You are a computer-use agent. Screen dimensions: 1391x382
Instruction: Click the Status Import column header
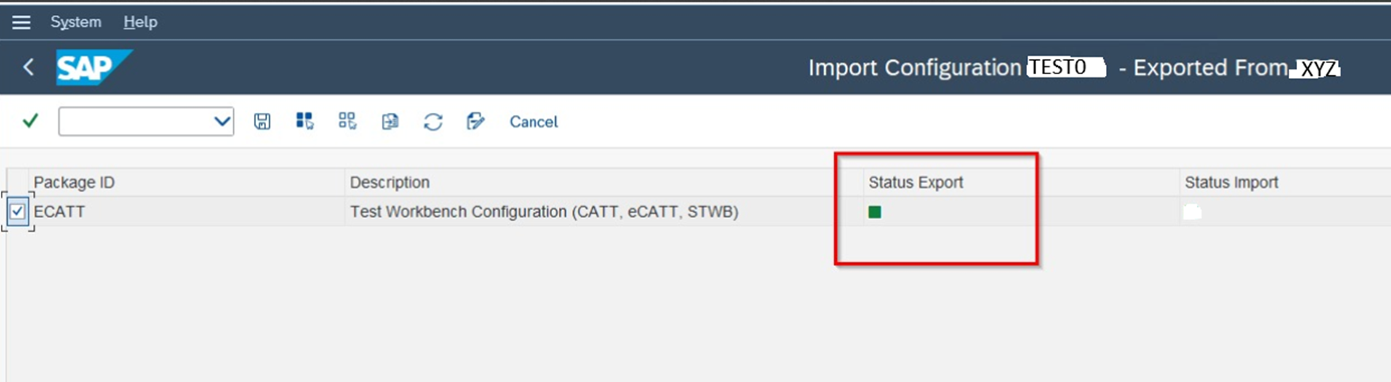click(1231, 182)
